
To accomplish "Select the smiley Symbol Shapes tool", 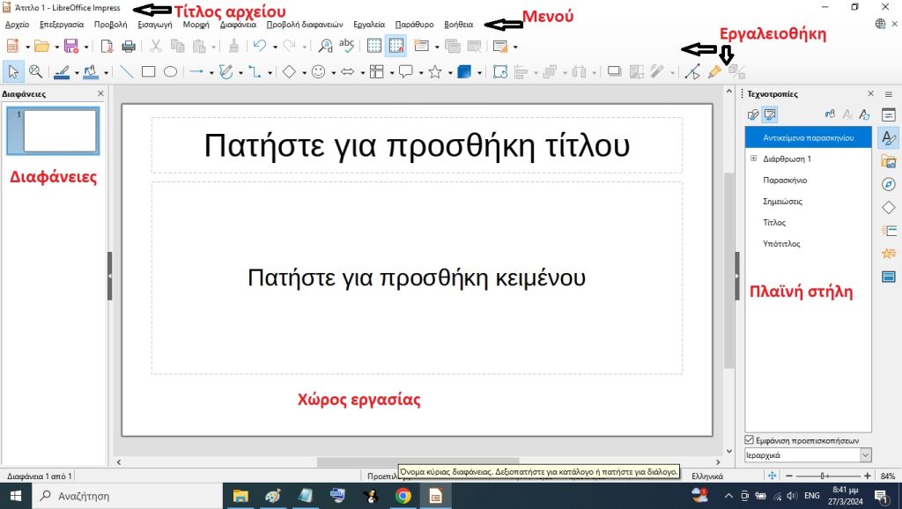I will [318, 72].
